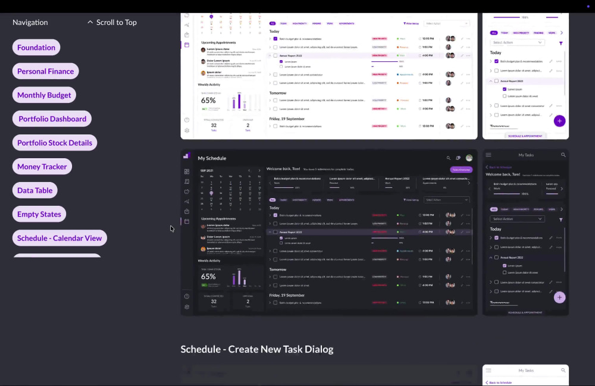The image size is (595, 386).
Task: Open Portfolio Dashboard section
Action: pos(52,119)
